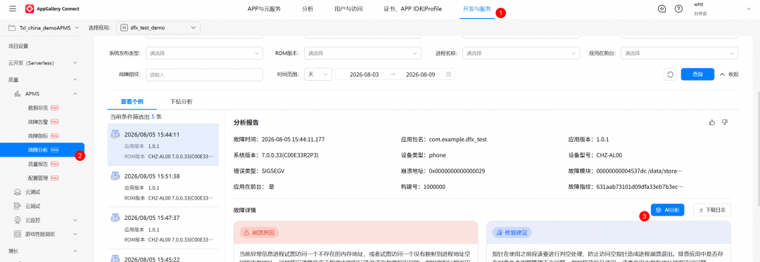Click the wrench icon beside 修复建议

click(499, 232)
